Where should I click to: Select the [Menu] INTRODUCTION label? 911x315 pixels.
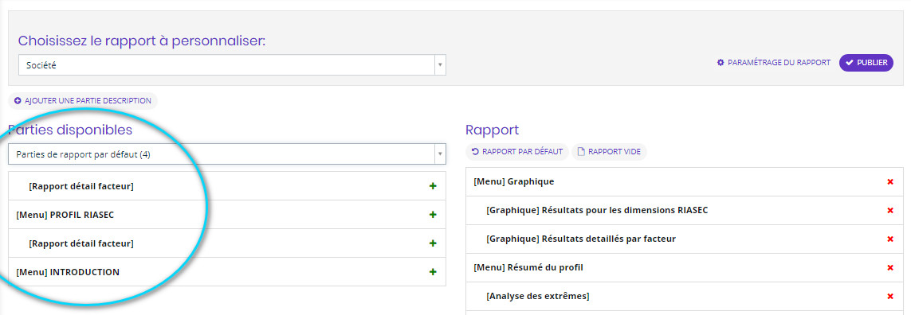[x=68, y=271]
